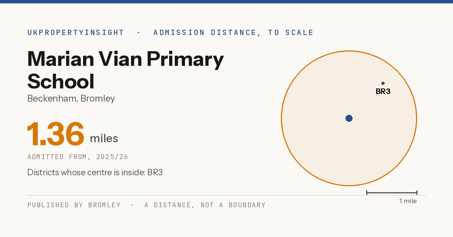
Task: Select the Beckenham, Bromley subtitle
Action: [x=71, y=99]
